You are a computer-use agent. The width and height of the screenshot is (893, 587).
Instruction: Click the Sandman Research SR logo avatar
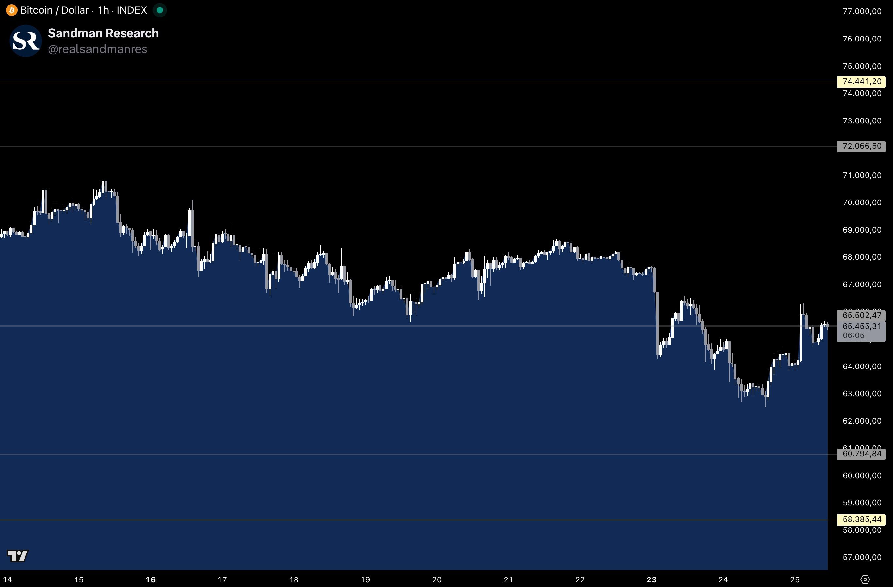tap(25, 41)
